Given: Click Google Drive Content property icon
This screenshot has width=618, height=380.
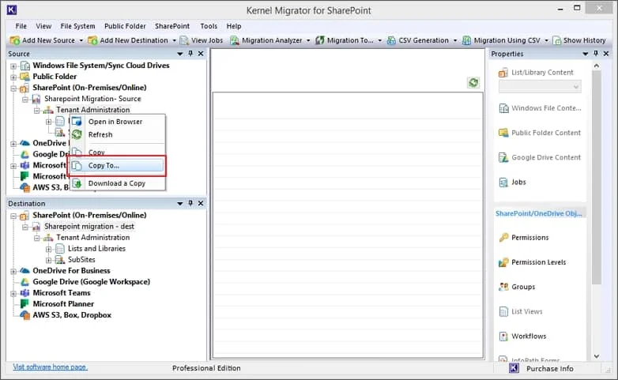Looking at the screenshot, I should pos(503,157).
